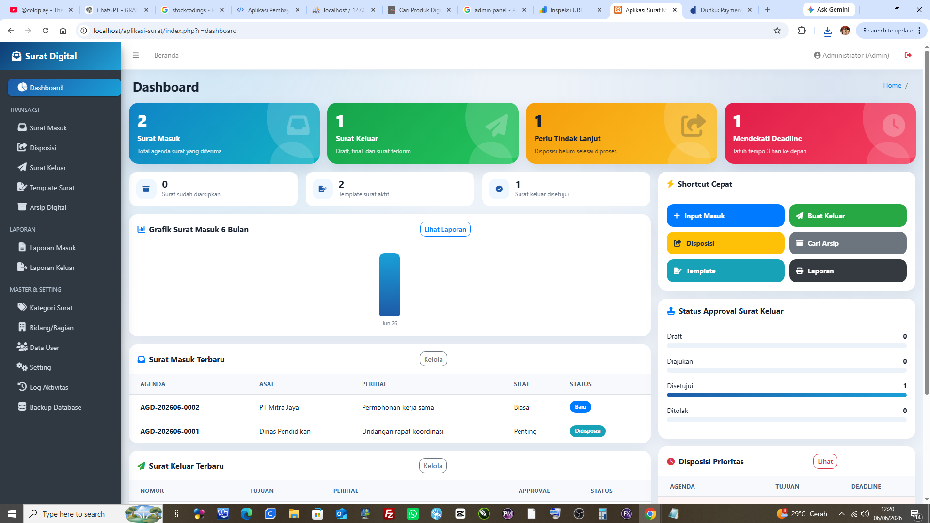The width and height of the screenshot is (930, 523).
Task: Click the Lihat Laporan button
Action: 445,229
